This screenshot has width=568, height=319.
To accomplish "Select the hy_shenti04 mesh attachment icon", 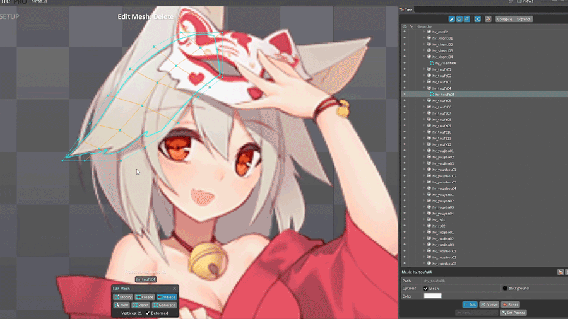I will point(432,63).
